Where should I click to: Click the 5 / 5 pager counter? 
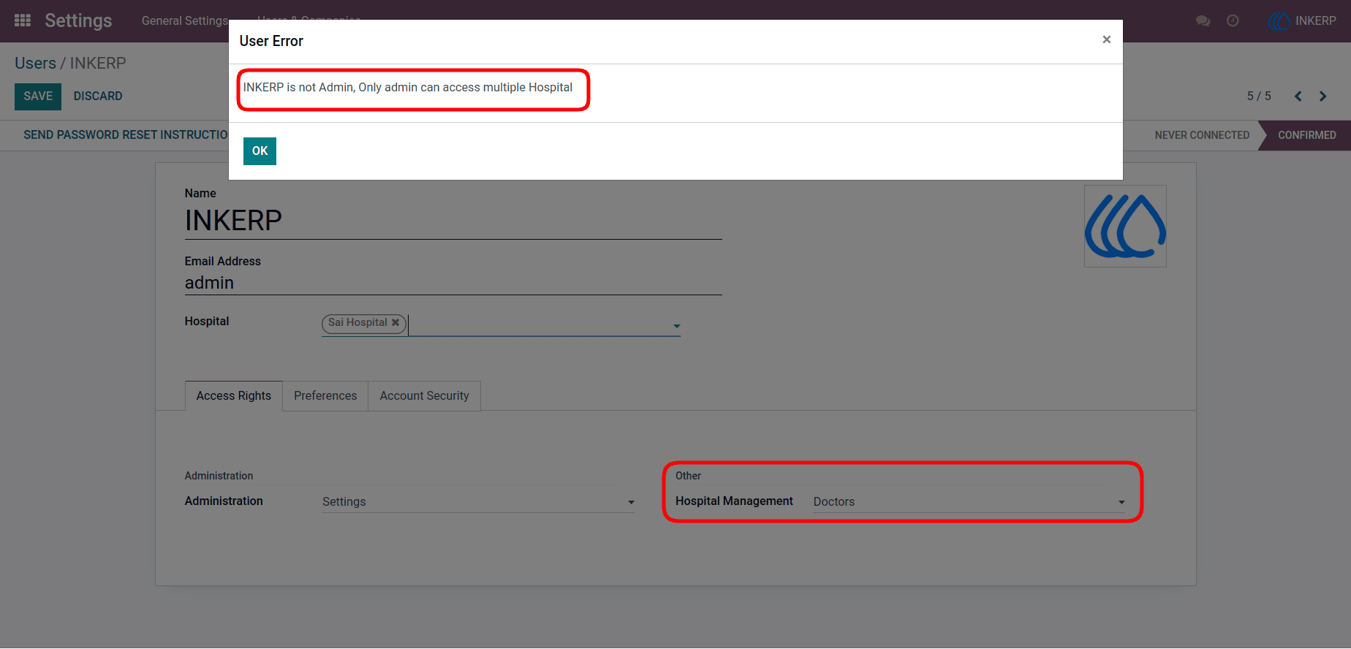click(1259, 96)
